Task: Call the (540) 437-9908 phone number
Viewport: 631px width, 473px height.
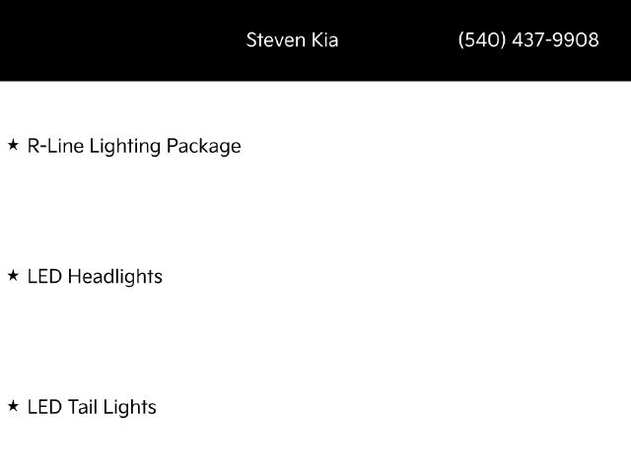Action: tap(528, 39)
